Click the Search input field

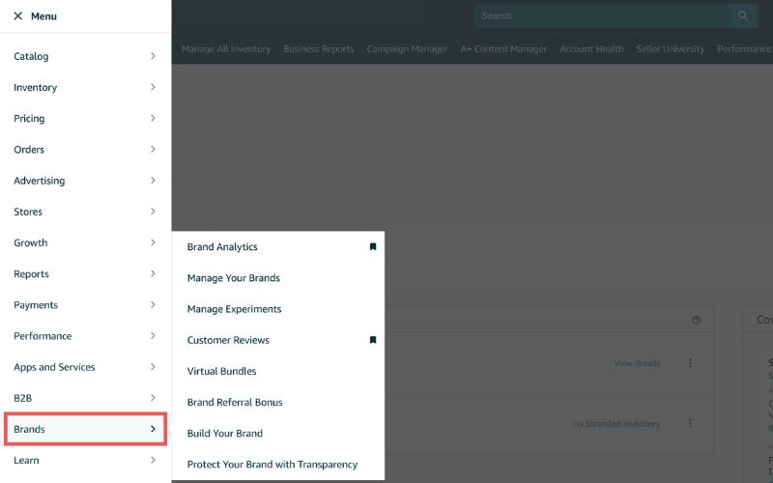[x=602, y=15]
